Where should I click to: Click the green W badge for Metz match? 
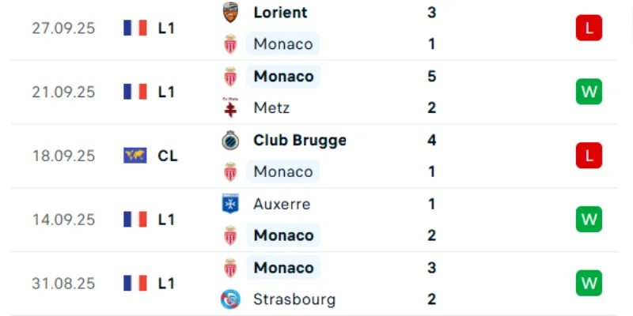pos(589,92)
